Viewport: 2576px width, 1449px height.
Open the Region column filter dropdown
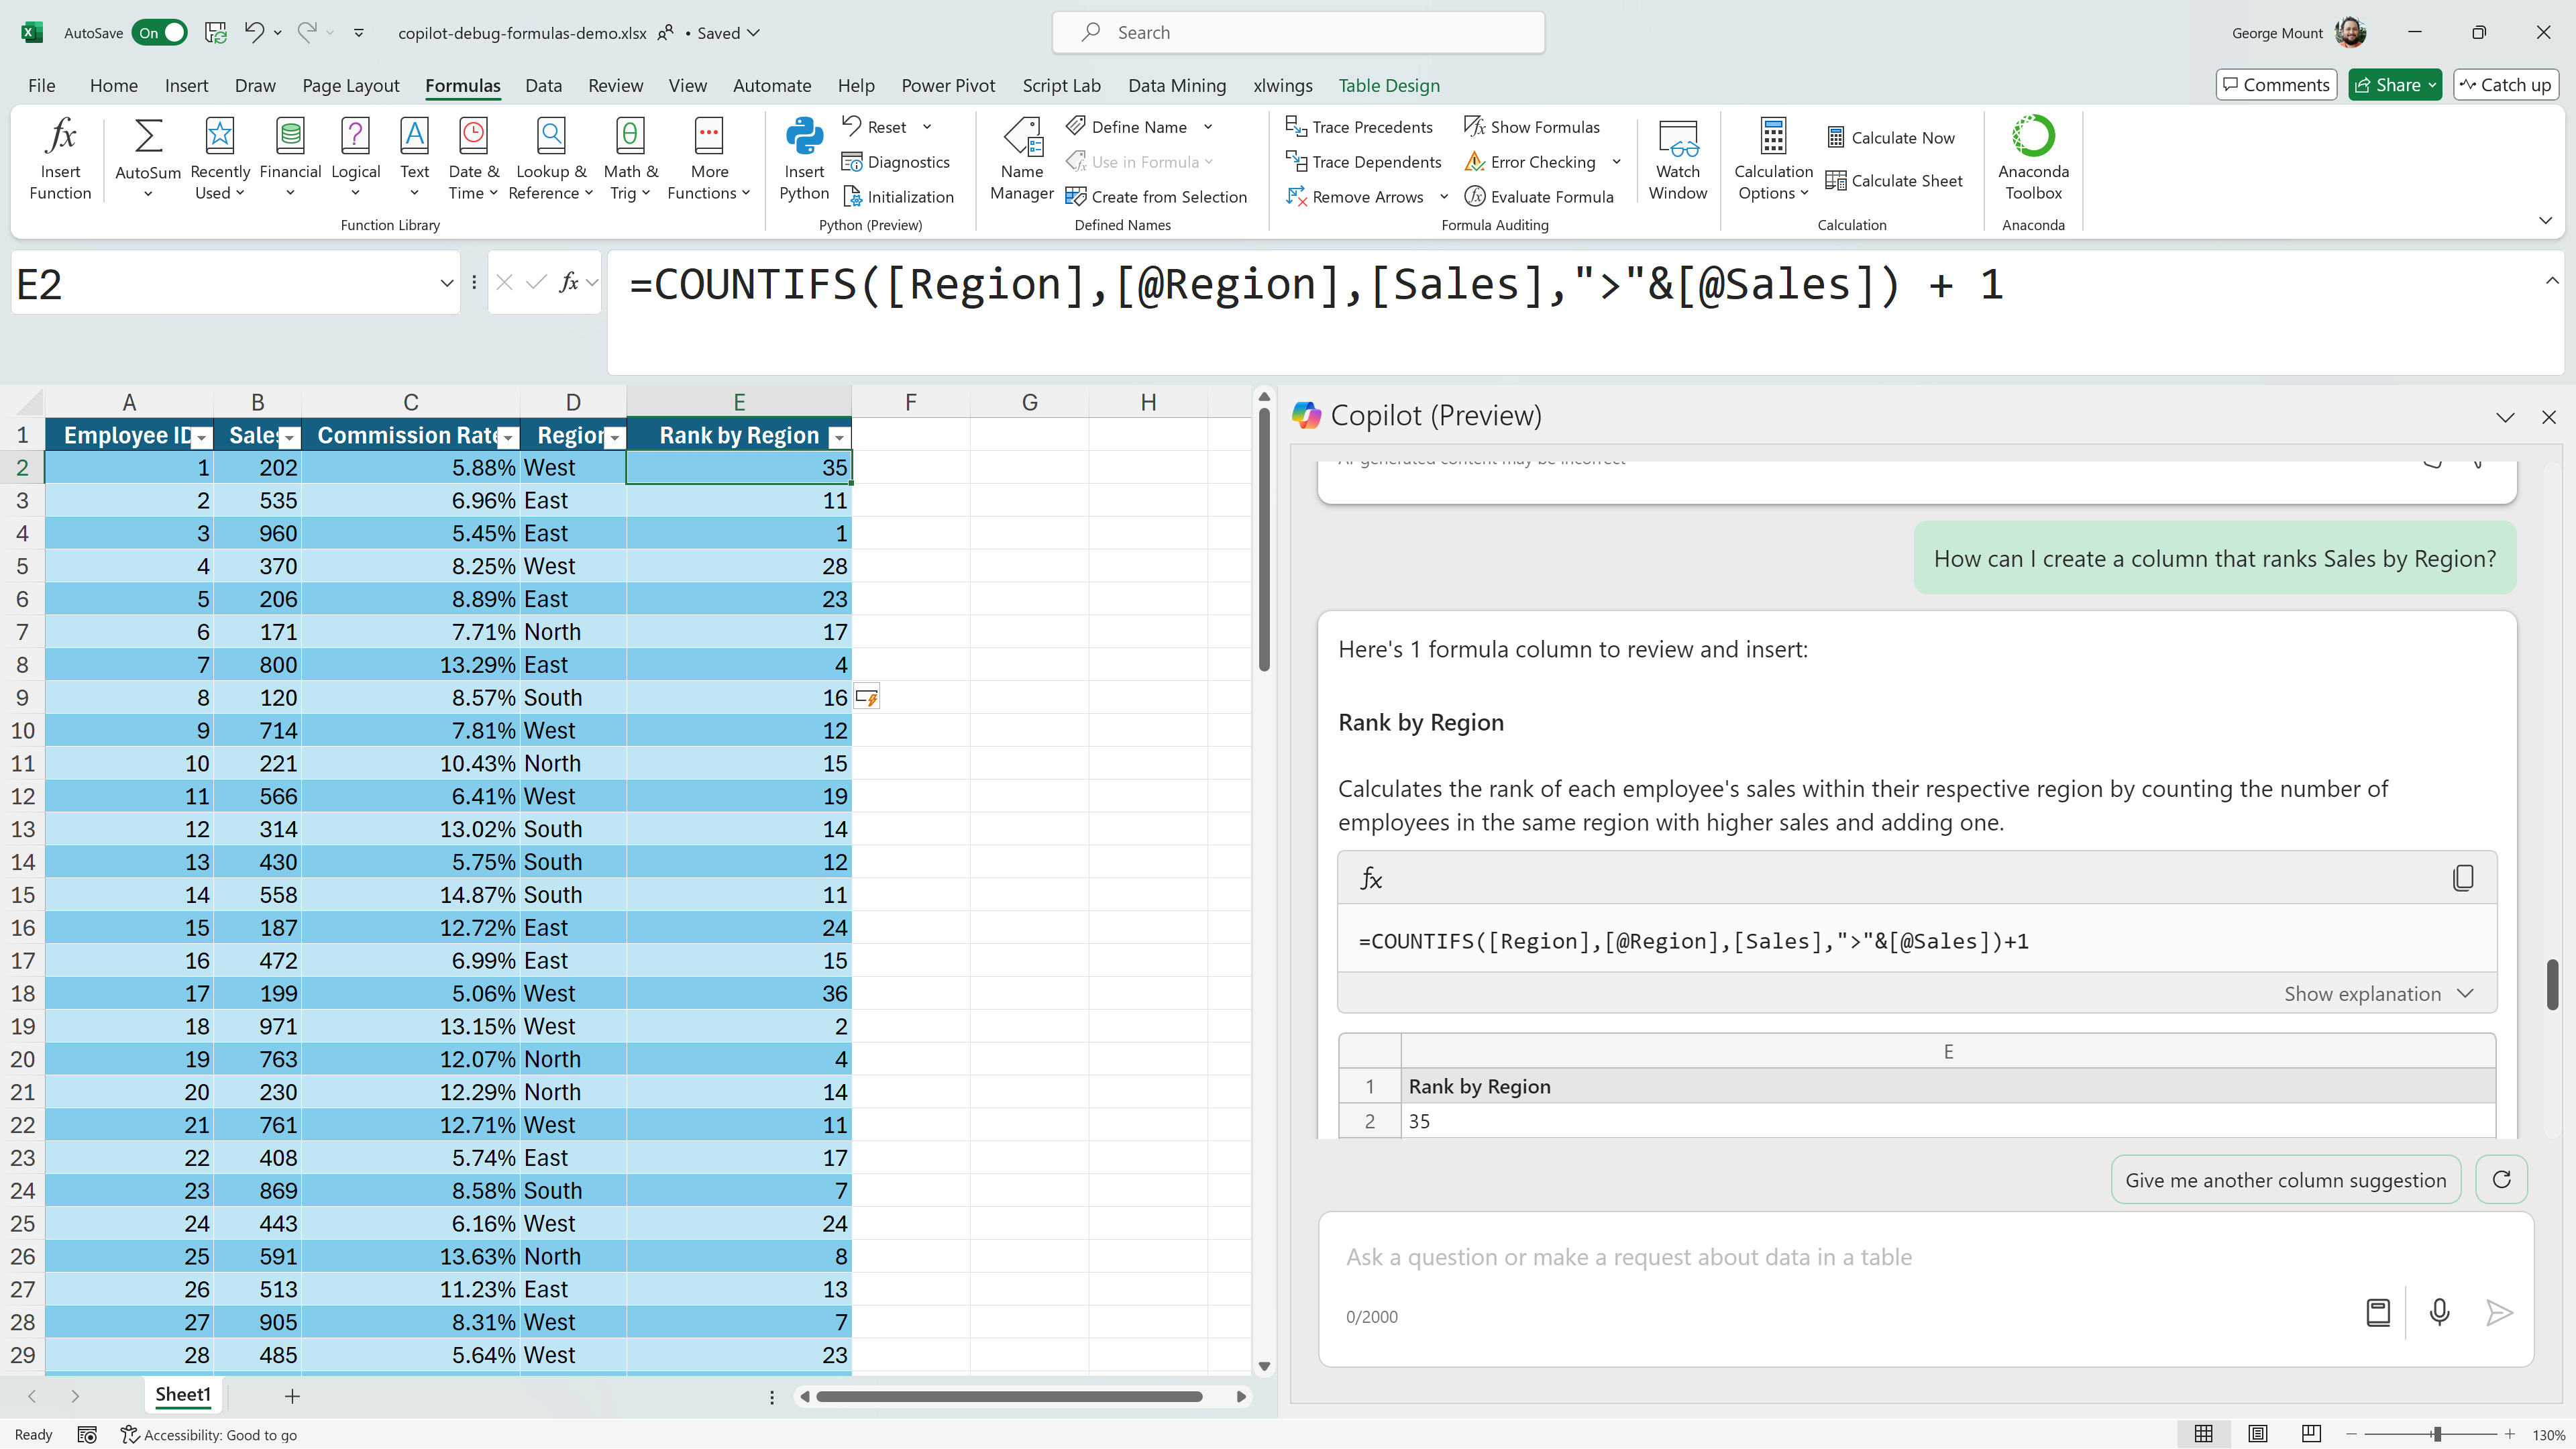pos(615,437)
